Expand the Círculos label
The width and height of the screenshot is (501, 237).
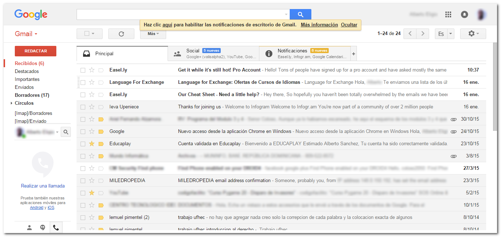click(12, 103)
